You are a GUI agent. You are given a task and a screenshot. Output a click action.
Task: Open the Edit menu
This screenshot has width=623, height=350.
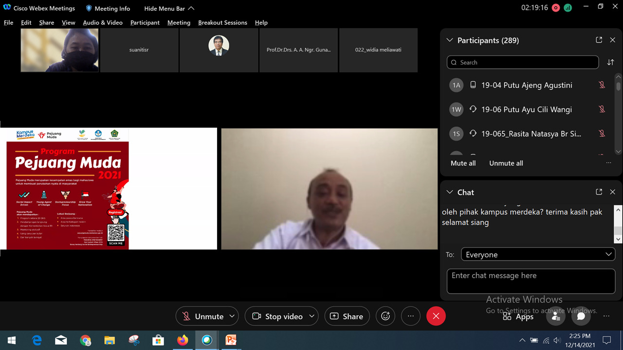click(x=26, y=22)
